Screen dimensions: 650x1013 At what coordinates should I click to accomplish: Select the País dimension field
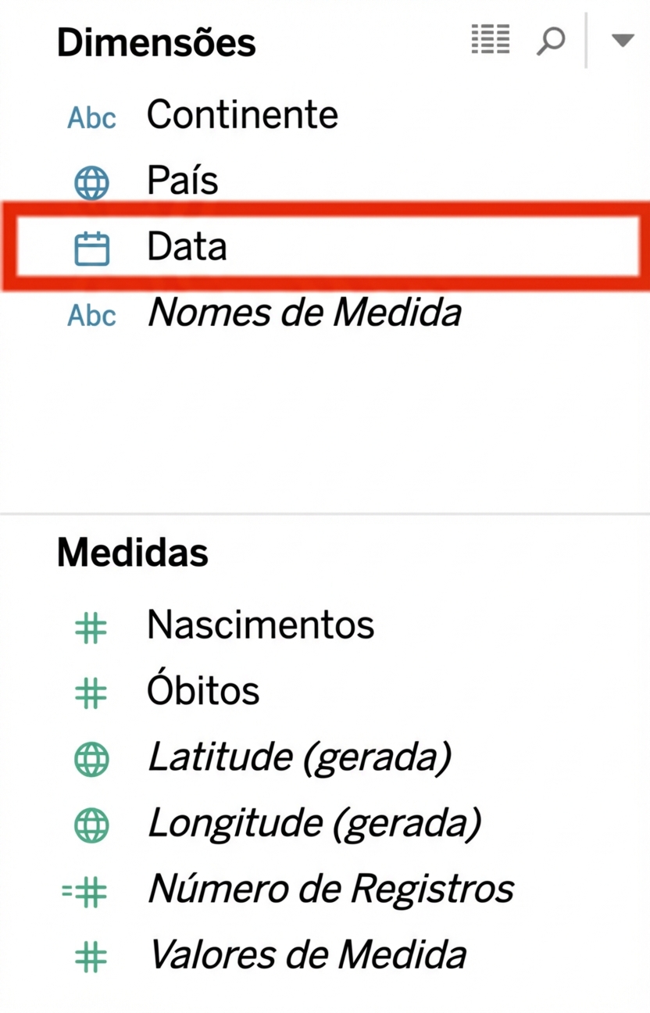[182, 181]
